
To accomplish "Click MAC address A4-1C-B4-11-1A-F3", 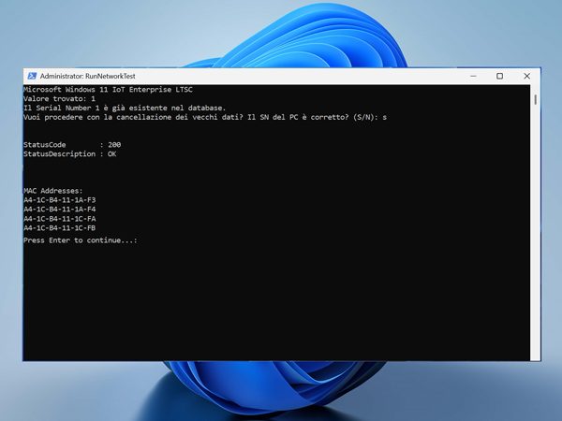I will (60, 200).
